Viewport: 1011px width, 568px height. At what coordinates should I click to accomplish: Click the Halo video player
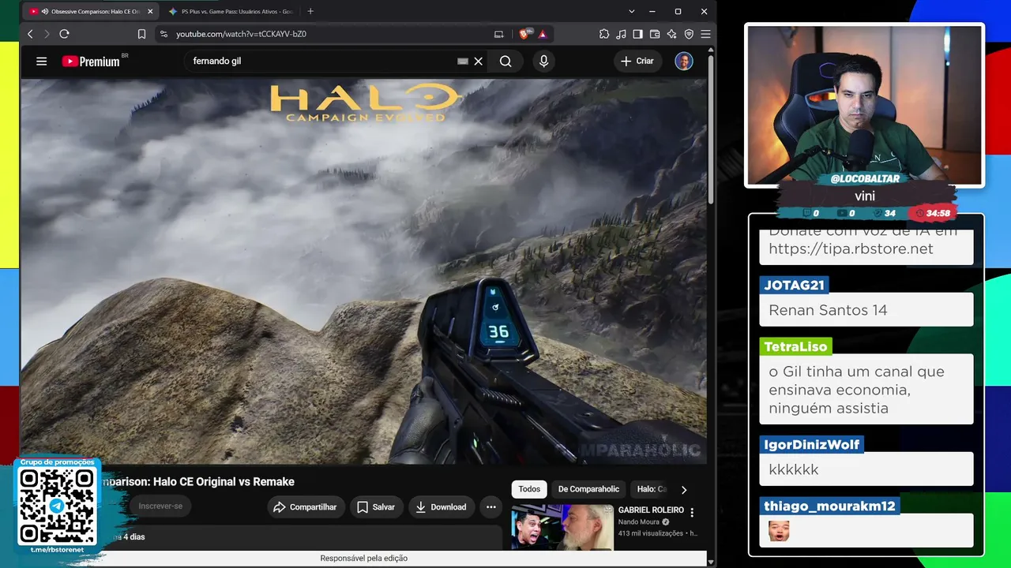tap(363, 271)
